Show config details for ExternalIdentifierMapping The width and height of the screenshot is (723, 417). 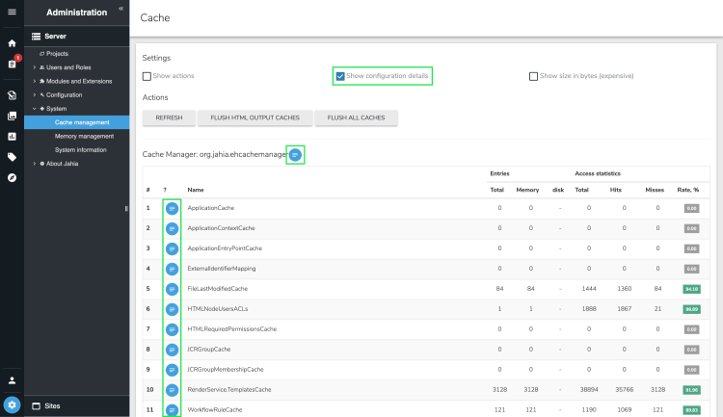coord(172,269)
